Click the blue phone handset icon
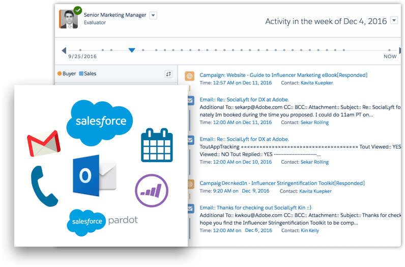 [x=44, y=186]
